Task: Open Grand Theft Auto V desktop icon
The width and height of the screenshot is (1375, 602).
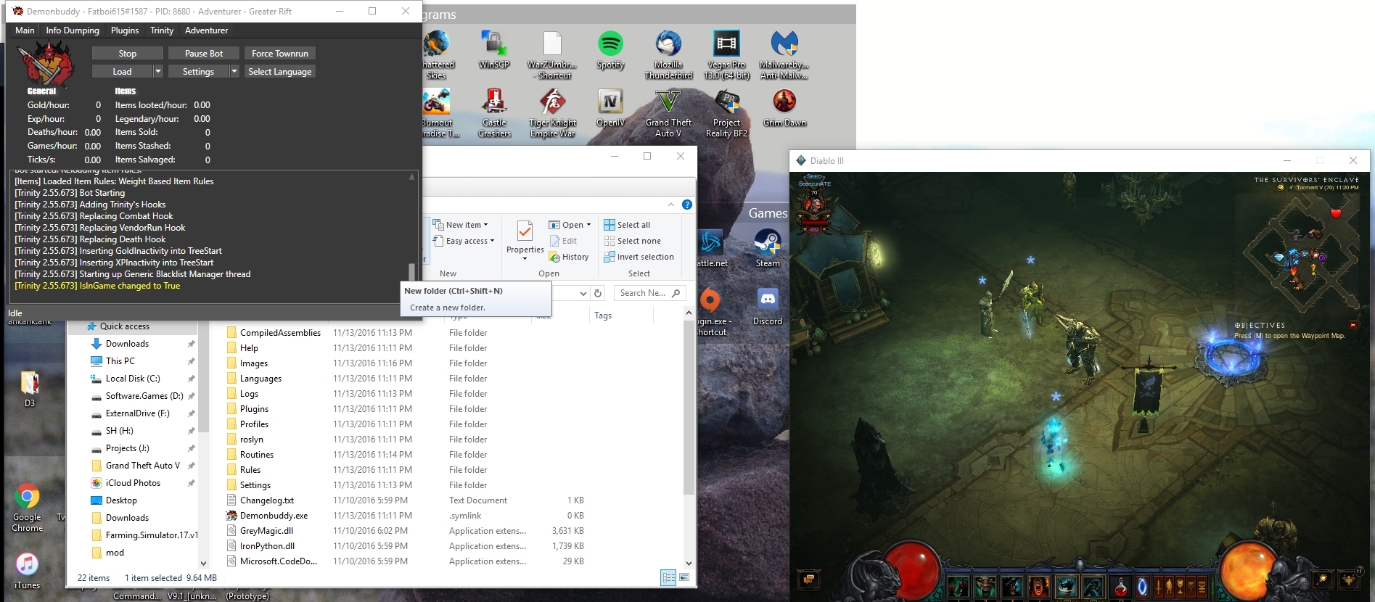Action: pos(668,113)
